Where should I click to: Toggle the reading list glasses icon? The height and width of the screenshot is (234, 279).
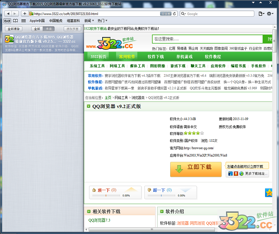[x=7, y=21]
